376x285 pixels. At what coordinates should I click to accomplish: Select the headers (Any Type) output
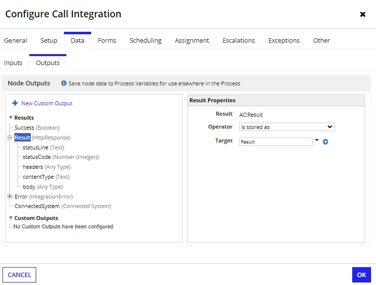pos(47,167)
